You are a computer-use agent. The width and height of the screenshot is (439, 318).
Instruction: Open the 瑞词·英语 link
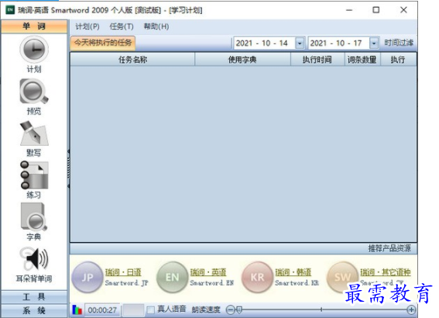point(208,272)
